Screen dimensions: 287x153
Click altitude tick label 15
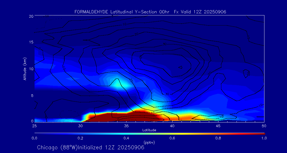tap(31, 42)
